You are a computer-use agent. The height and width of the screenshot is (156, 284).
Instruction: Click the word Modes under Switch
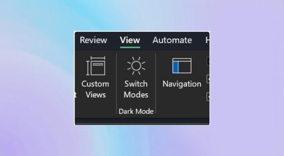136,95
